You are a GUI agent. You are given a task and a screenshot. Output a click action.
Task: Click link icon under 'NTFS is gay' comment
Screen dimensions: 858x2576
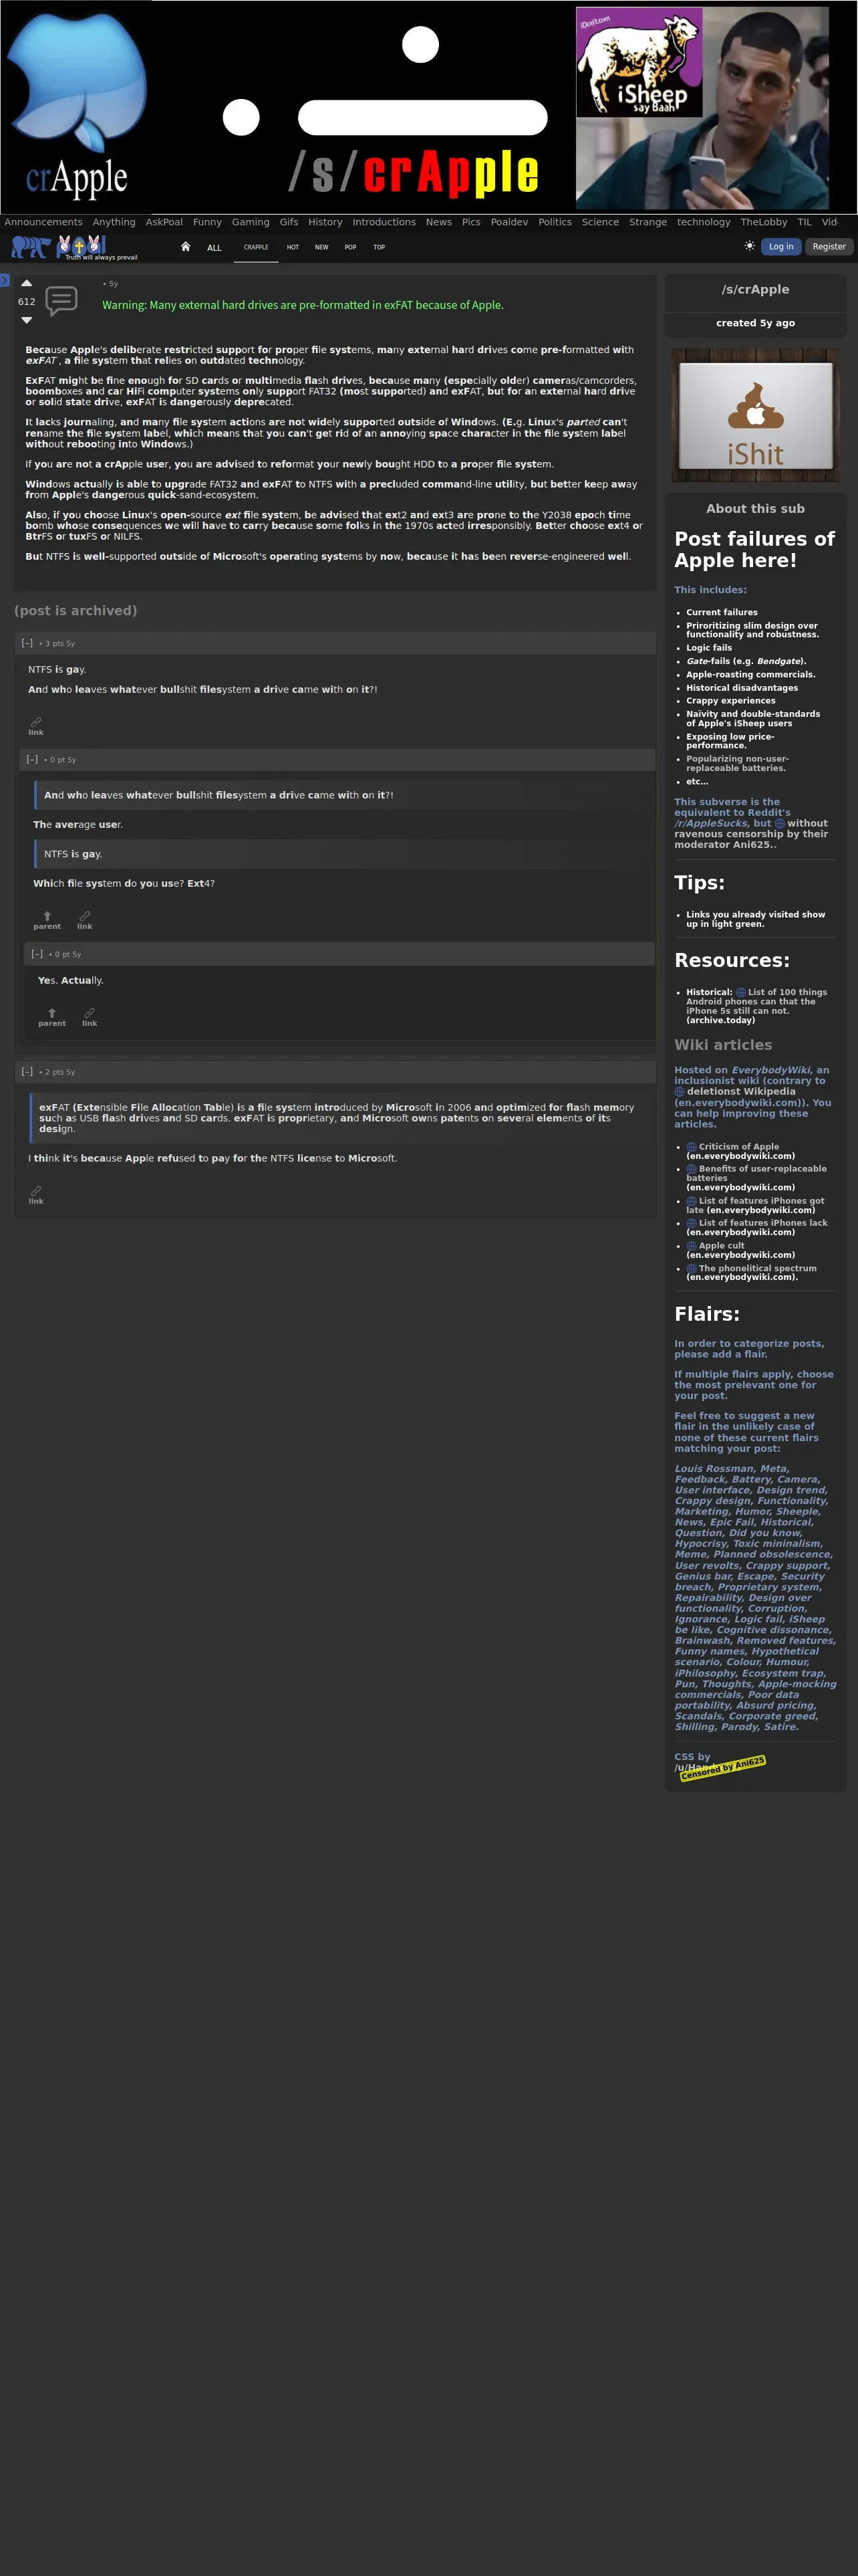tap(36, 726)
